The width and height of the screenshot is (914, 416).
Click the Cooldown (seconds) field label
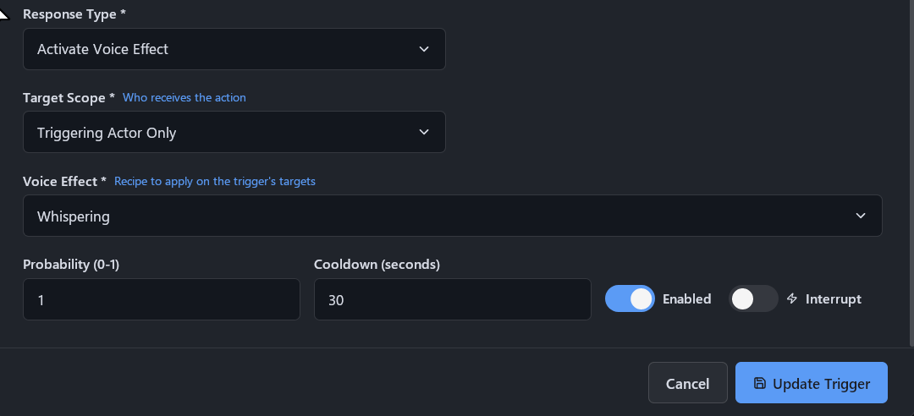(377, 265)
